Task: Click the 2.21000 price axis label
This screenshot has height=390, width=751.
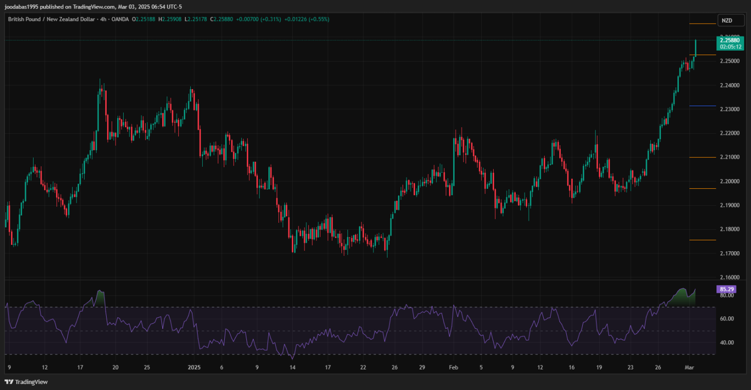Action: (x=729, y=157)
